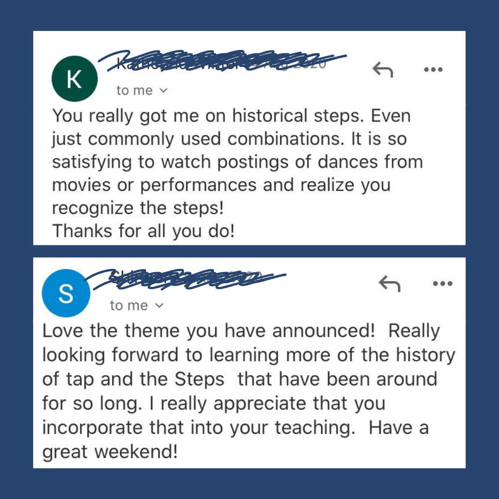This screenshot has width=499, height=499.
Task: Expand recipient details chevron in K email
Action: [x=163, y=91]
